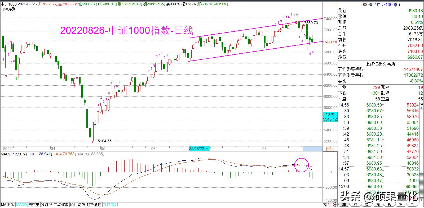Open the 细 detail tab
424x208 pixels.
click(344, 204)
